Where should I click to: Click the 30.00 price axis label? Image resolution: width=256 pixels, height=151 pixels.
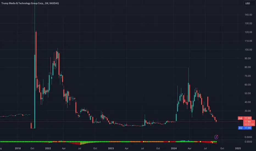[248, 111]
